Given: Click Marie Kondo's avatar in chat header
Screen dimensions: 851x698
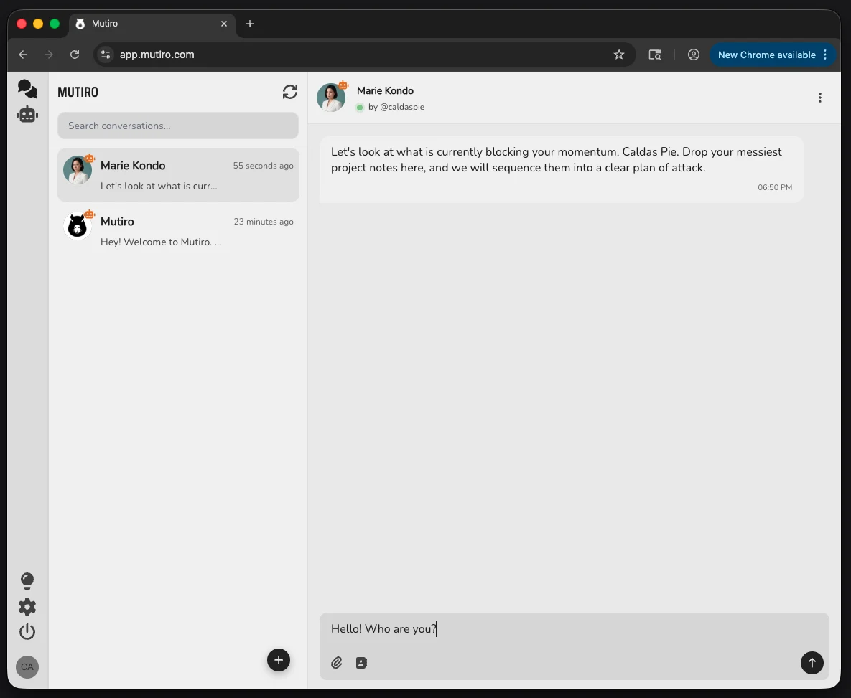Looking at the screenshot, I should tap(331, 98).
